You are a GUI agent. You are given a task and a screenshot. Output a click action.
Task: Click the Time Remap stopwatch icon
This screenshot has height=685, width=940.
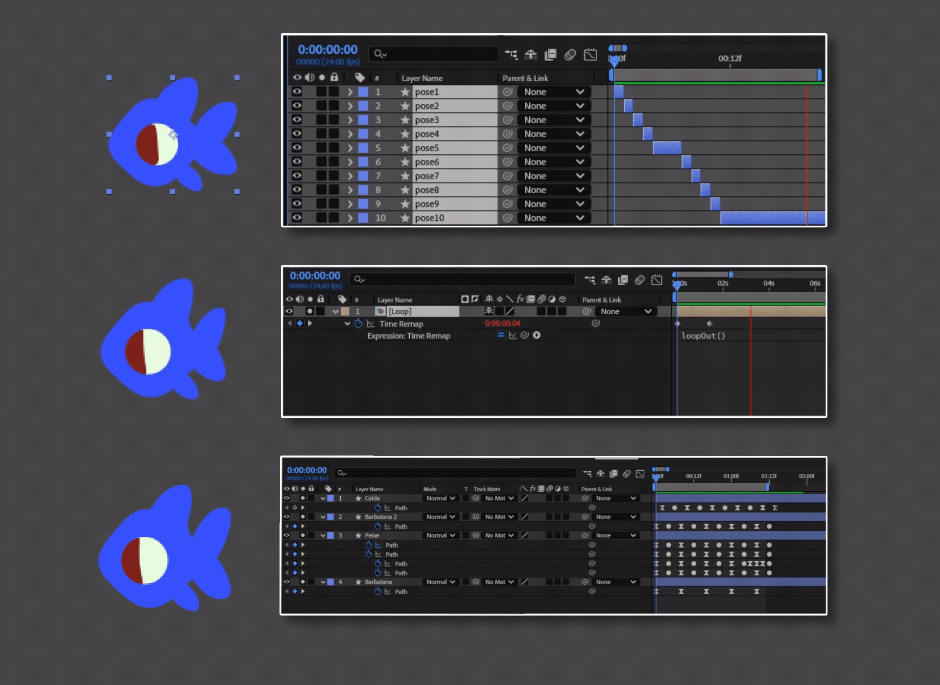358,323
